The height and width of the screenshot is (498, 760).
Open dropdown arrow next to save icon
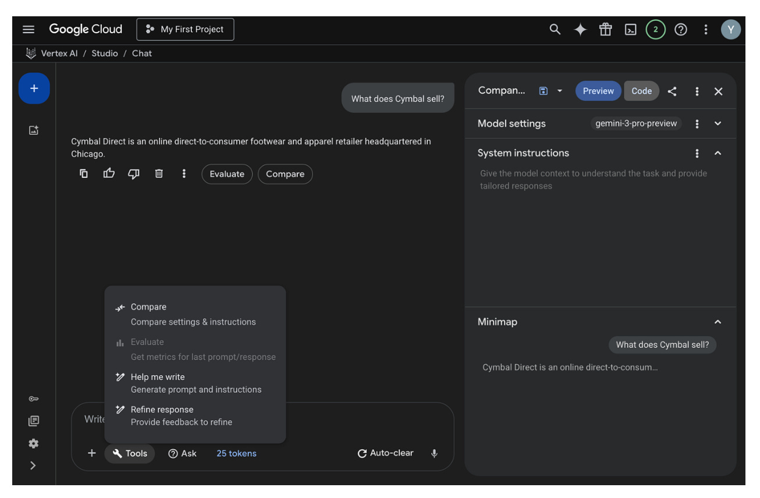560,91
